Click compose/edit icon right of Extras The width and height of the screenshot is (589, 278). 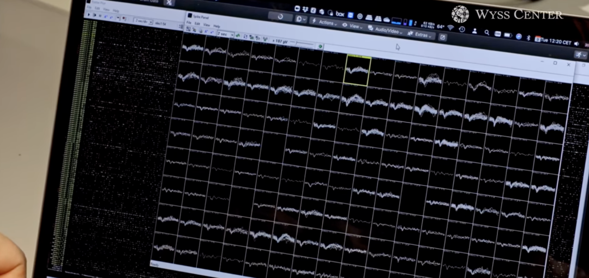(x=442, y=37)
